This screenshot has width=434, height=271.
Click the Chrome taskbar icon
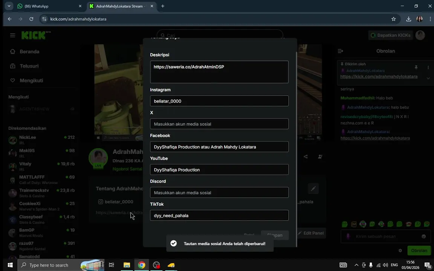[142, 265]
